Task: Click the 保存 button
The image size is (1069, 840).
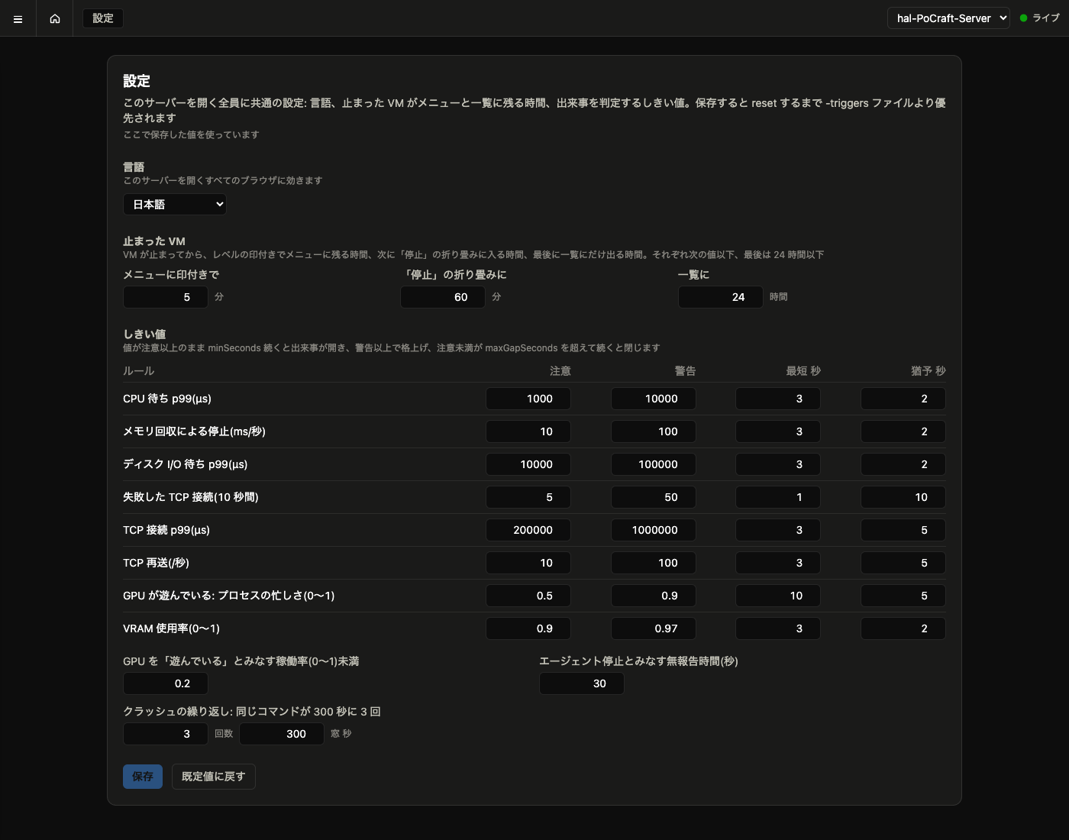Action: pyautogui.click(x=143, y=777)
